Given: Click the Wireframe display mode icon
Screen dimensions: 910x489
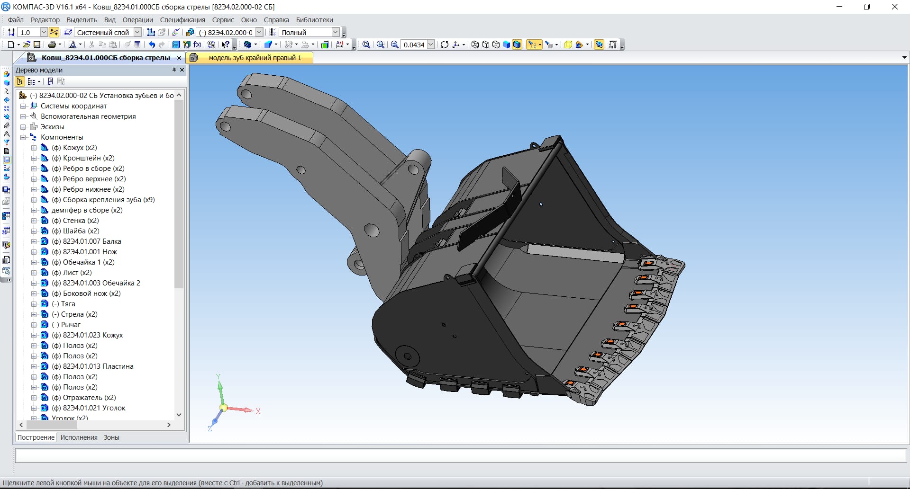Looking at the screenshot, I should [x=475, y=44].
